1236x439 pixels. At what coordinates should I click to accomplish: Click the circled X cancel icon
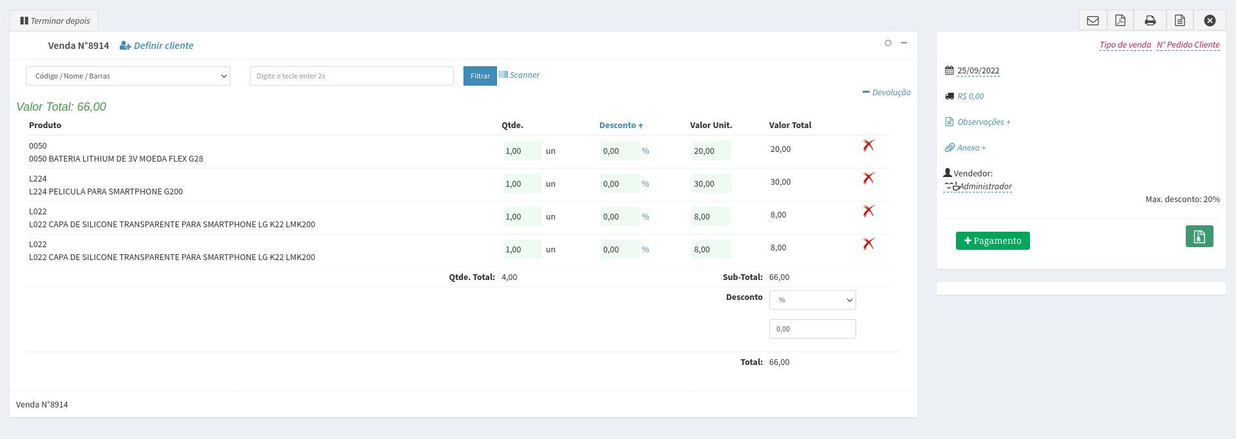tap(1210, 21)
